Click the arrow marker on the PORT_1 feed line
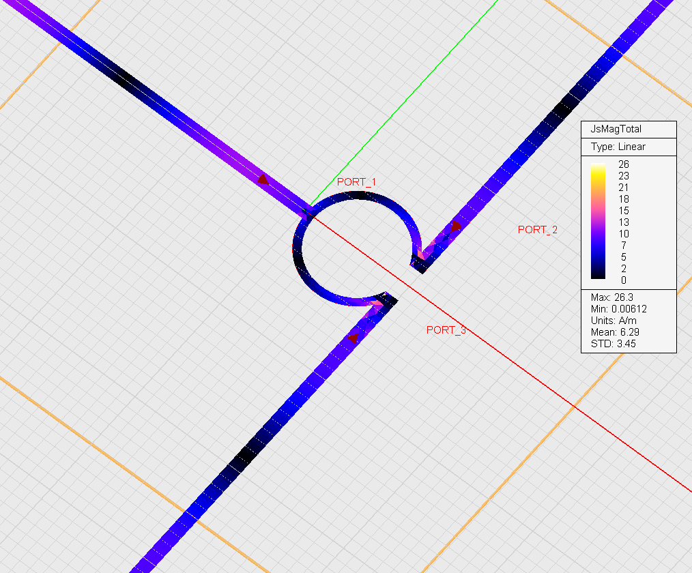Screen dimensions: 692x573 coord(263,180)
